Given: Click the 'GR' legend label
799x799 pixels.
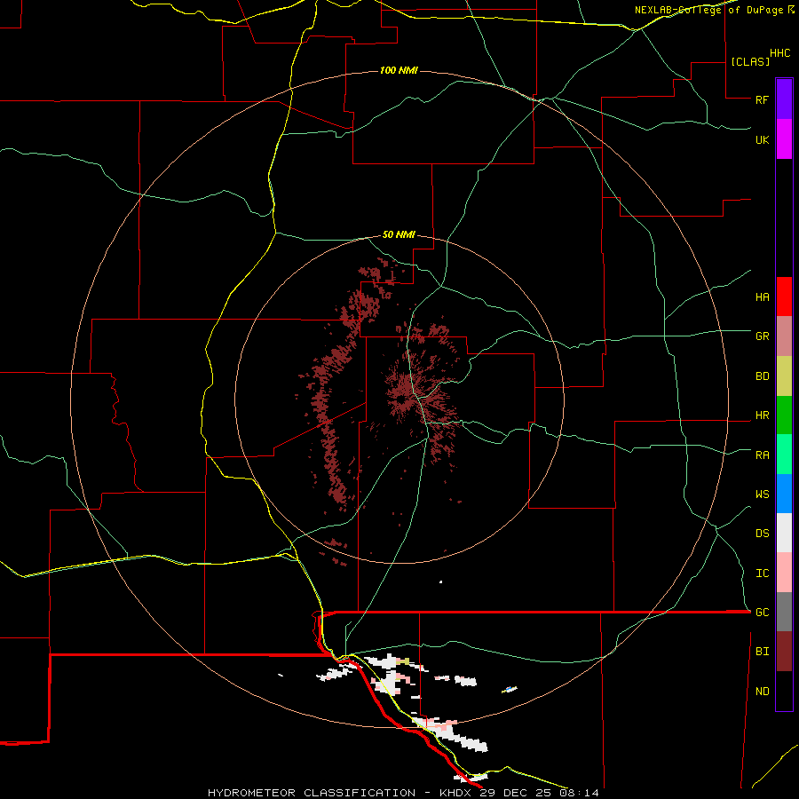Looking at the screenshot, I should 762,336.
